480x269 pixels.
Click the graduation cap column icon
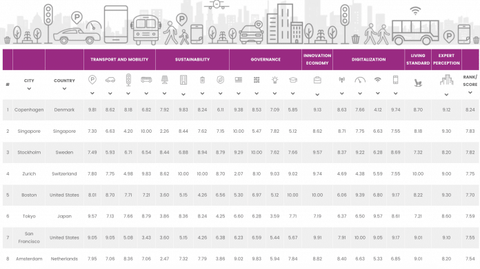293,80
